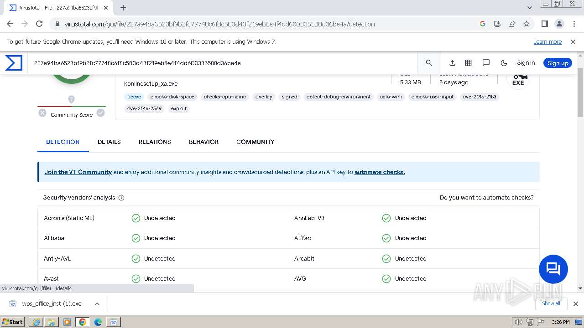Dismiss the Chrome update notification

[573, 41]
